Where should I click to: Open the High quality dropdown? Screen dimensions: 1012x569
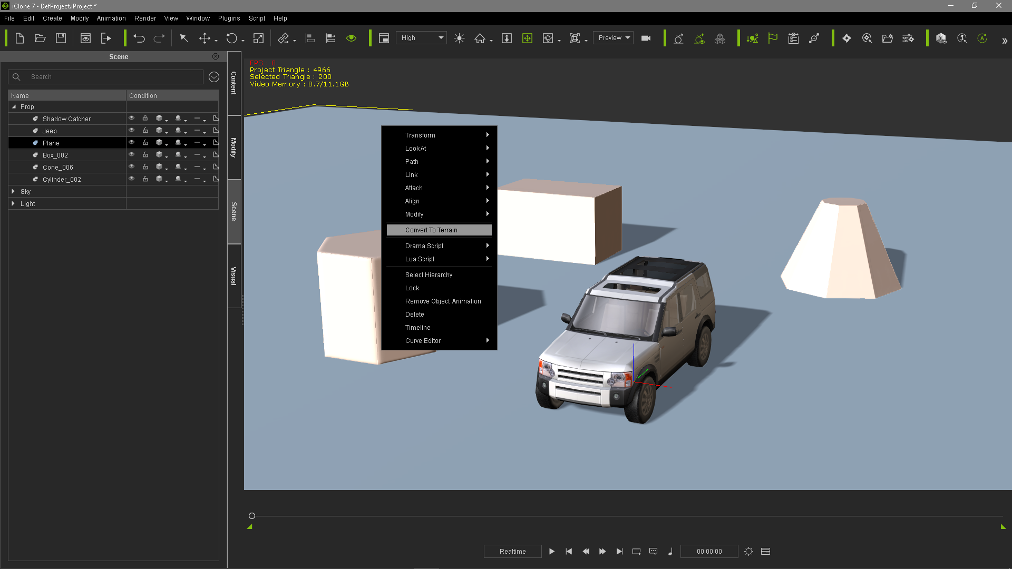tap(421, 38)
